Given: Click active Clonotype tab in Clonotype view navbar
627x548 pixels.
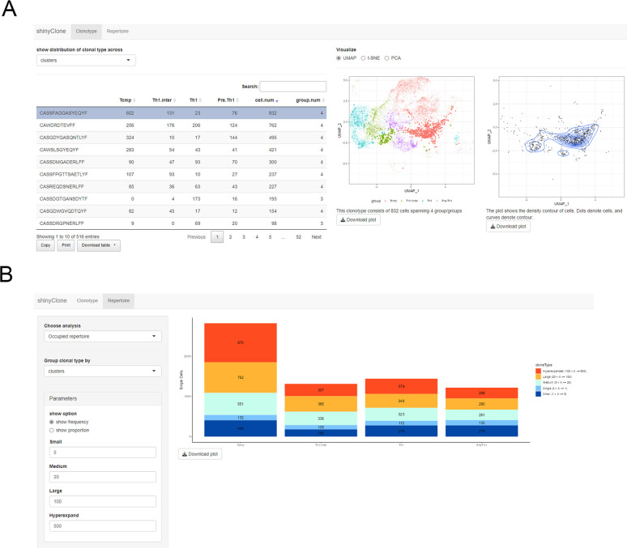Looking at the screenshot, I should coord(87,32).
